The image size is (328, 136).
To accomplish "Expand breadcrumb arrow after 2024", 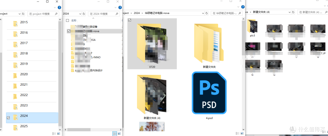I will (142, 13).
